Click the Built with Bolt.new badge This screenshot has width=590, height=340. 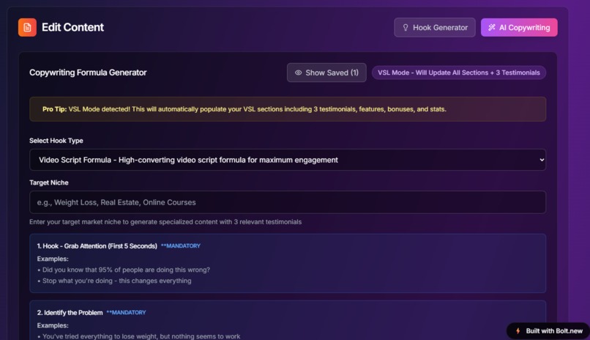[x=548, y=331]
